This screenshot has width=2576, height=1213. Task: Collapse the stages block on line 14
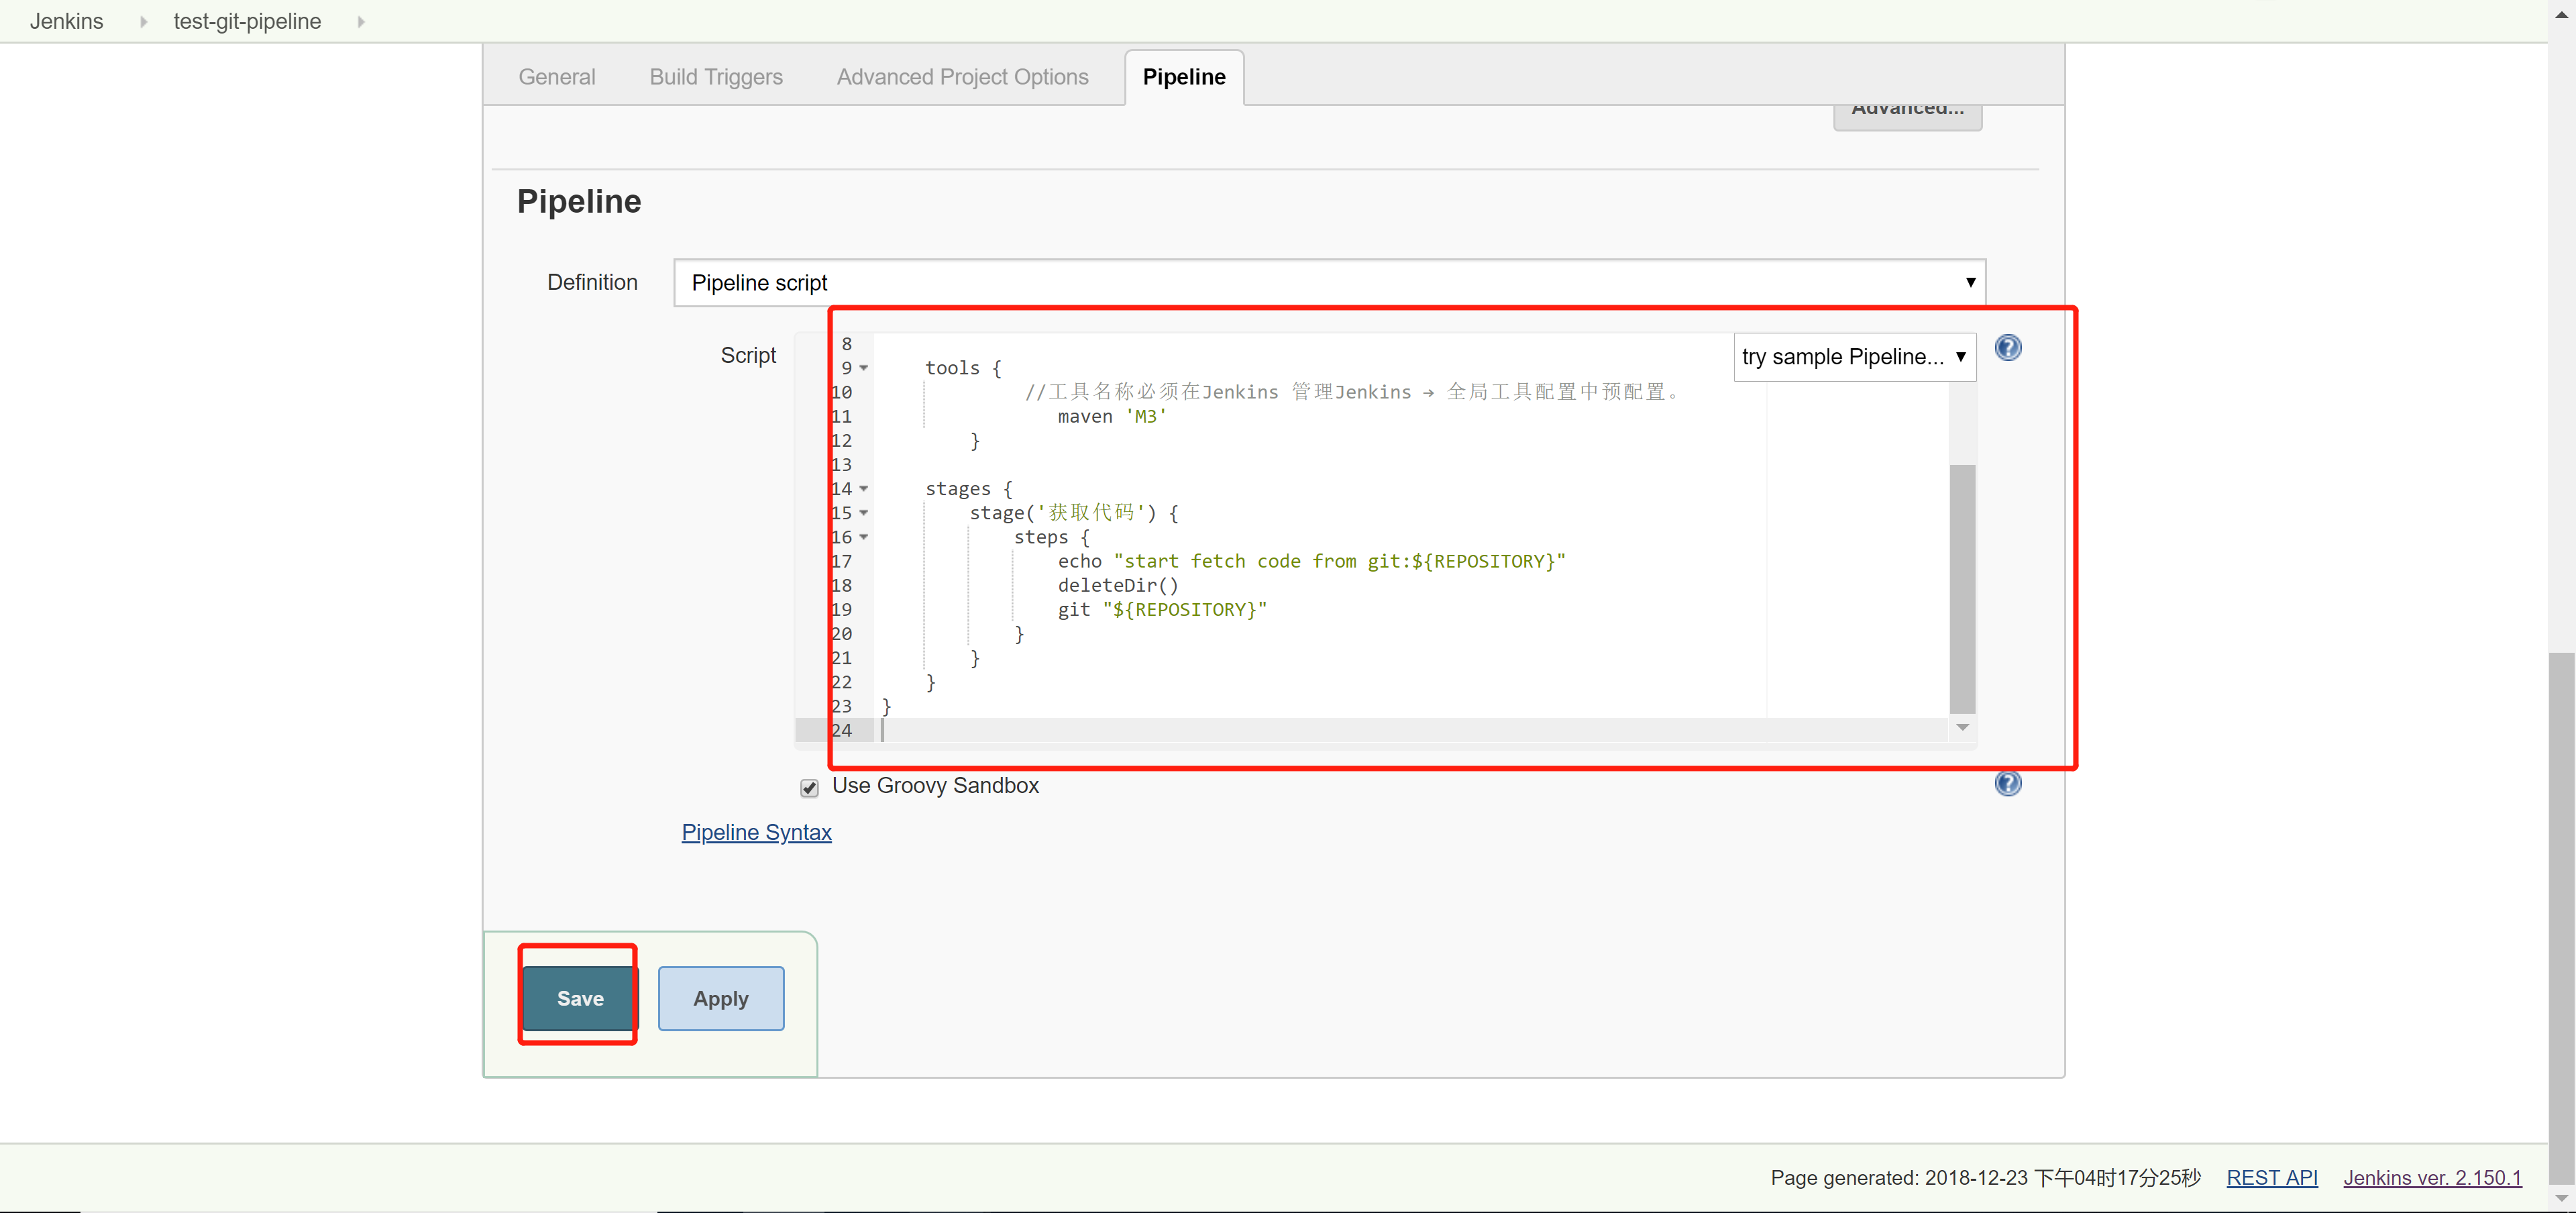pos(864,489)
